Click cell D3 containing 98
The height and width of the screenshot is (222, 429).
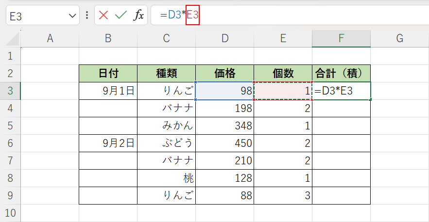coord(224,91)
